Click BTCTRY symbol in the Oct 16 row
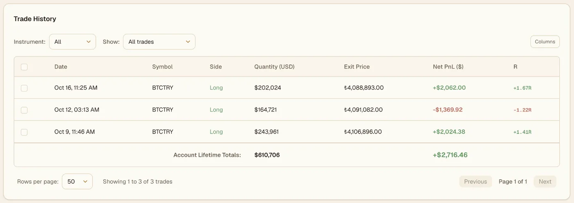This screenshot has height=203, width=574. pyautogui.click(x=163, y=88)
